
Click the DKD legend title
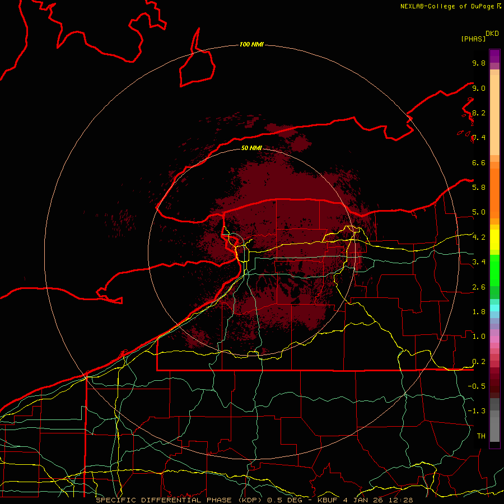pyautogui.click(x=492, y=34)
